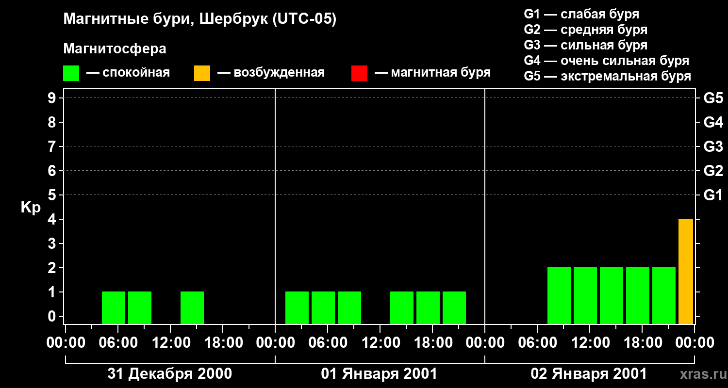Click the first green bar on 01 January
Screen dimensions: 728x388
click(297, 307)
